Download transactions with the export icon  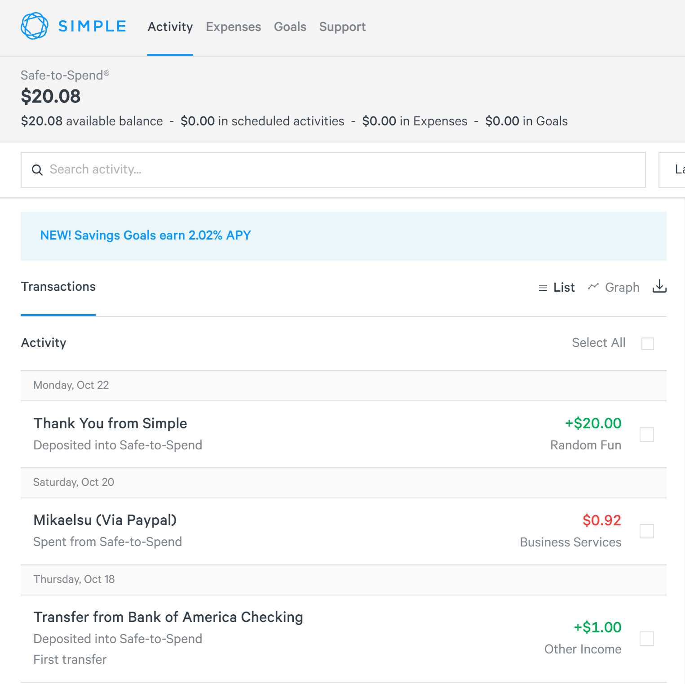tap(659, 286)
